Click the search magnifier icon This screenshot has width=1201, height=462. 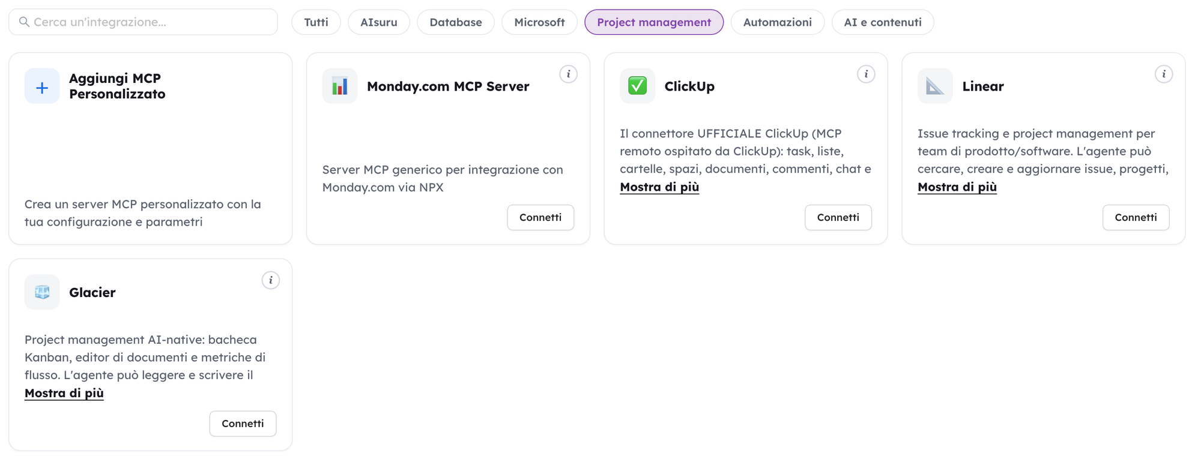24,22
